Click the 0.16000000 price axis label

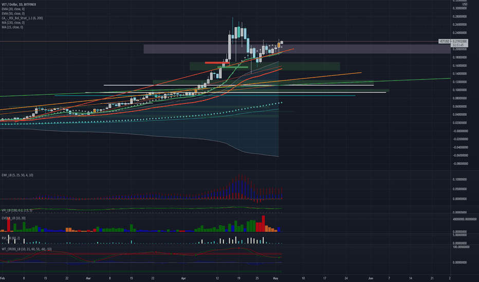point(459,66)
